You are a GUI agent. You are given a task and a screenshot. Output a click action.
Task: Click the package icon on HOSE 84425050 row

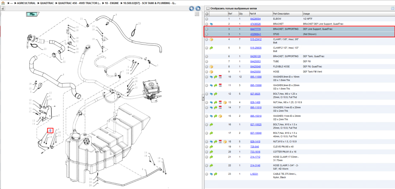pyautogui.click(x=211, y=72)
